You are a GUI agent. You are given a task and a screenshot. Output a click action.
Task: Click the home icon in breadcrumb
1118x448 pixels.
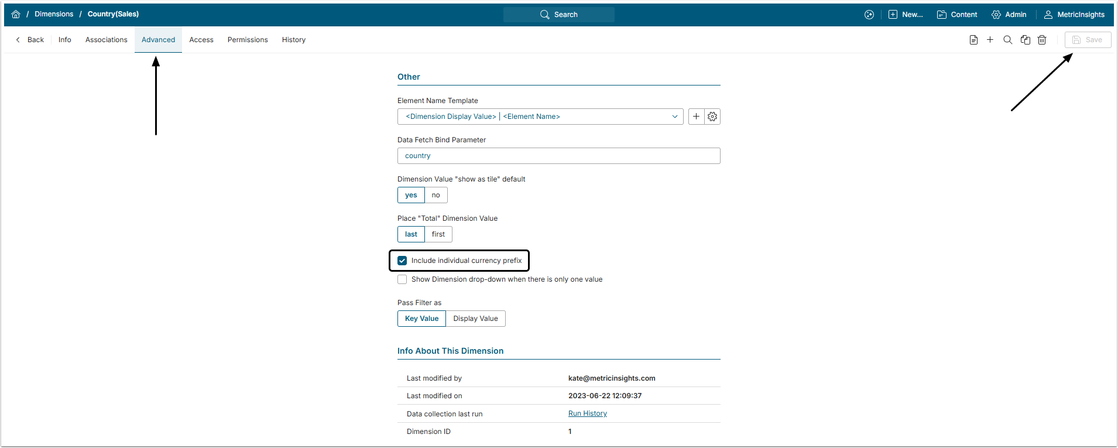coord(16,14)
